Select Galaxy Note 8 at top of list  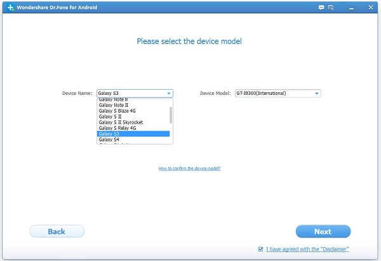click(x=133, y=100)
